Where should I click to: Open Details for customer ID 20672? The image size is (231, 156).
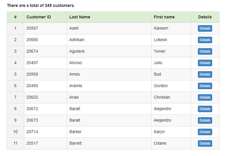205,109
